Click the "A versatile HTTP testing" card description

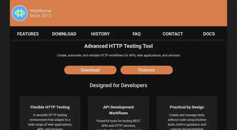[50, 122]
